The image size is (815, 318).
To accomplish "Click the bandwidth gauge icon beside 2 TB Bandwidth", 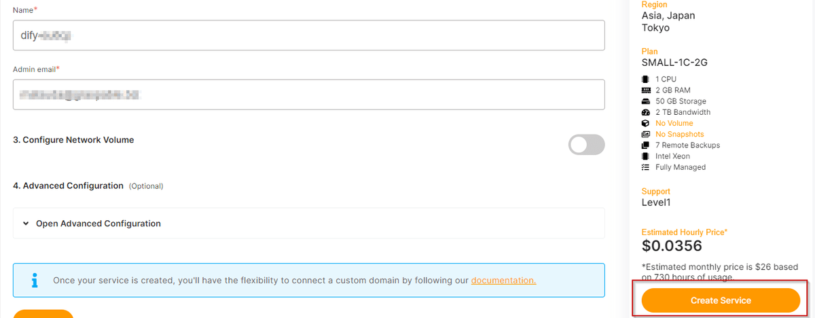I will point(646,112).
